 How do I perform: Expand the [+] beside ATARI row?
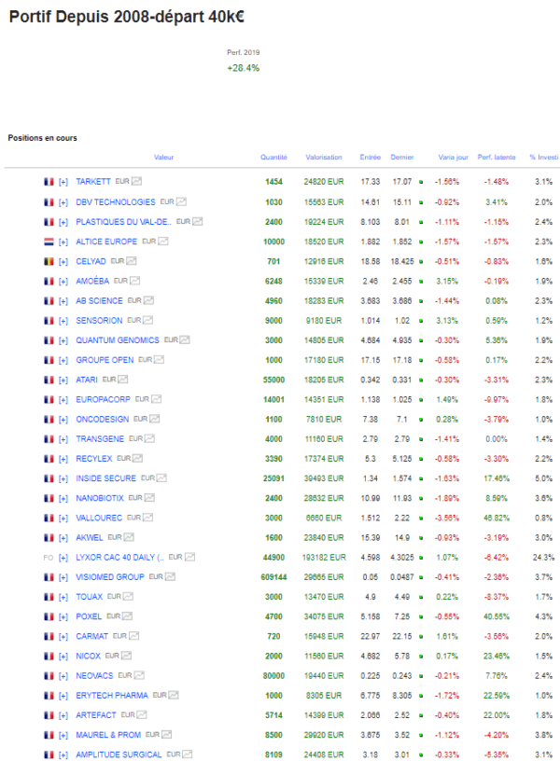63,380
